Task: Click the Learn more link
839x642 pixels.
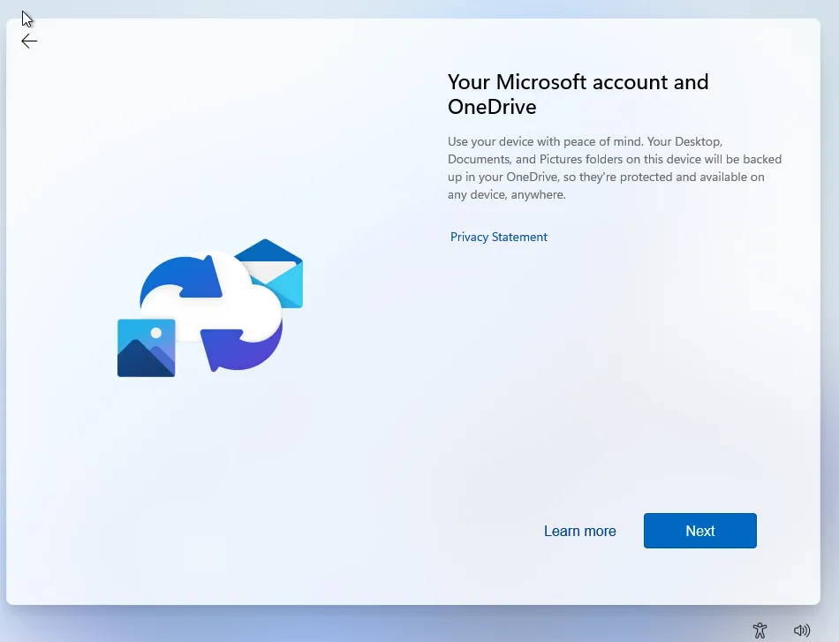Action: (x=579, y=531)
